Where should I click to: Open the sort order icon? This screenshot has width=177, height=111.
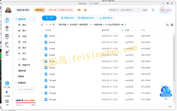(167, 25)
